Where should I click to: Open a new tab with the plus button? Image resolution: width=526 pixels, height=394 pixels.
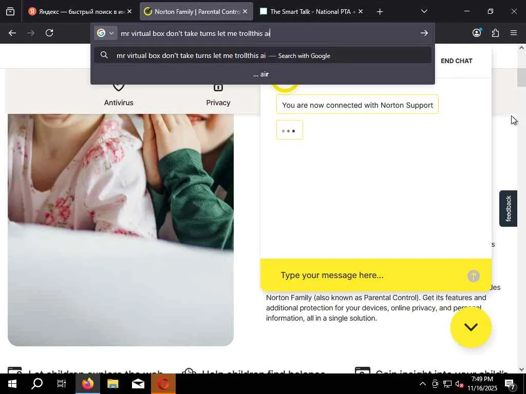[380, 12]
